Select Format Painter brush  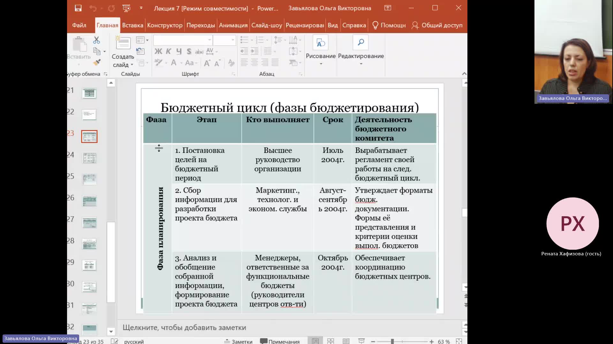pos(97,62)
